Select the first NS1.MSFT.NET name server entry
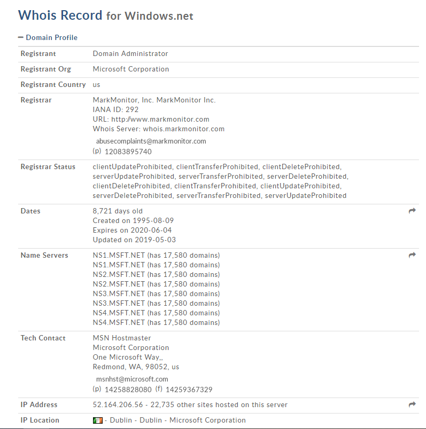 pos(119,255)
